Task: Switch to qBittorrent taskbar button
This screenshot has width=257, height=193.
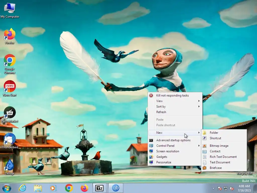Action: pyautogui.click(x=115, y=188)
